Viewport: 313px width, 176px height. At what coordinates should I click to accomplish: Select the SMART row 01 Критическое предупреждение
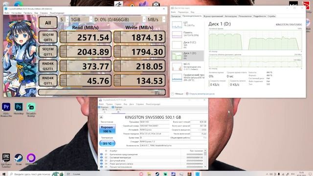tap(152, 154)
